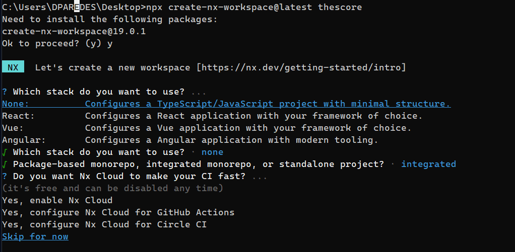Select the 'React:' stack option
This screenshot has width=515, height=252.
point(18,116)
